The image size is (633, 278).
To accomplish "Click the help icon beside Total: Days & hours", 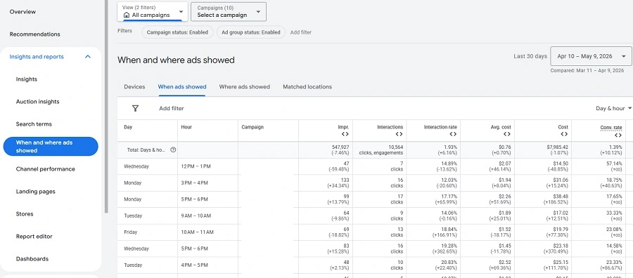I will 173,150.
